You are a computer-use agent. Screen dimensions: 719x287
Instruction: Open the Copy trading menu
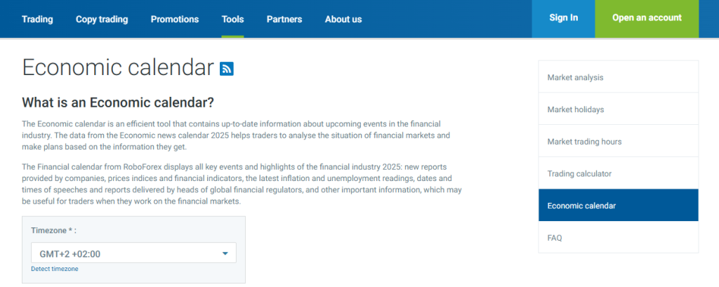click(x=102, y=19)
